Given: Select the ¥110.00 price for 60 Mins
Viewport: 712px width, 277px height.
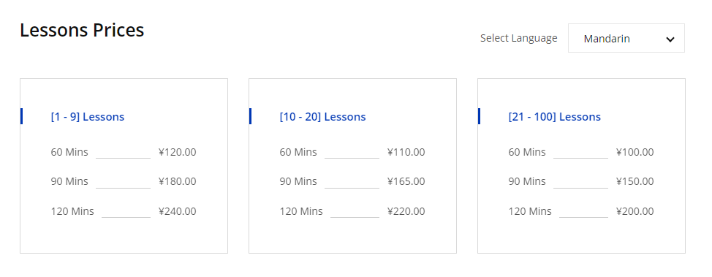Looking at the screenshot, I should 406,152.
